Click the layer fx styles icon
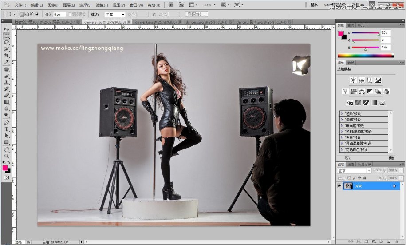406x245 pixels. click(358, 242)
